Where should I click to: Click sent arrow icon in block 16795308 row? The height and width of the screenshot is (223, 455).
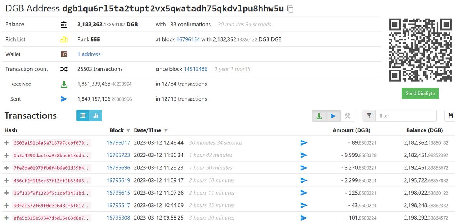(304, 218)
